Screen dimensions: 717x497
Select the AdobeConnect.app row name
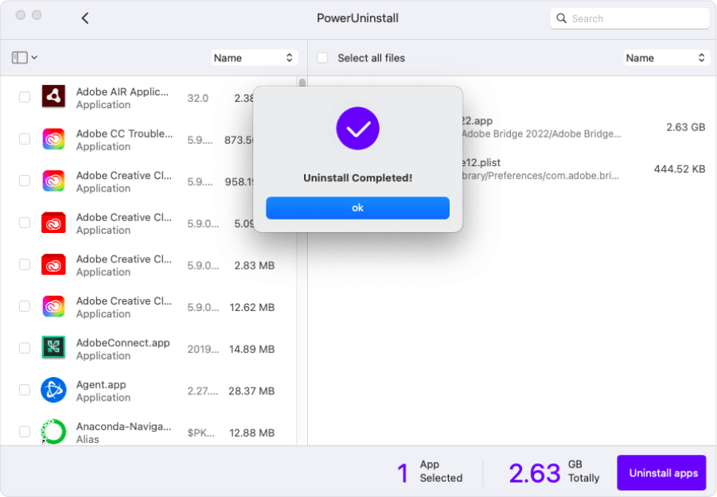tap(123, 343)
